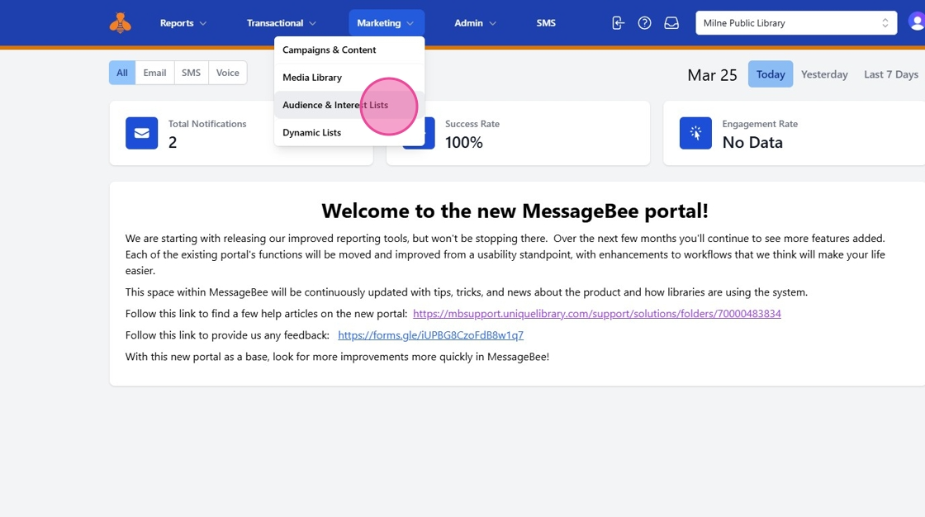Select Campaigns & Content menu entry
Viewport: 925px width, 517px height.
[349, 50]
